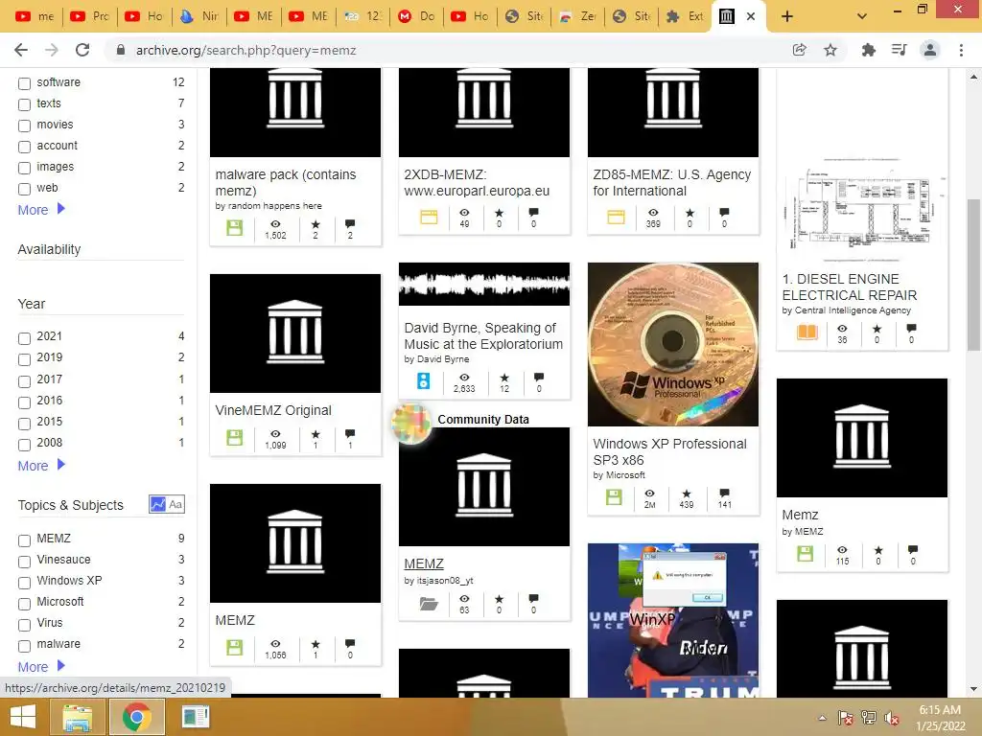
Task: Open the WinXP Biden thumbnail
Action: click(x=673, y=620)
